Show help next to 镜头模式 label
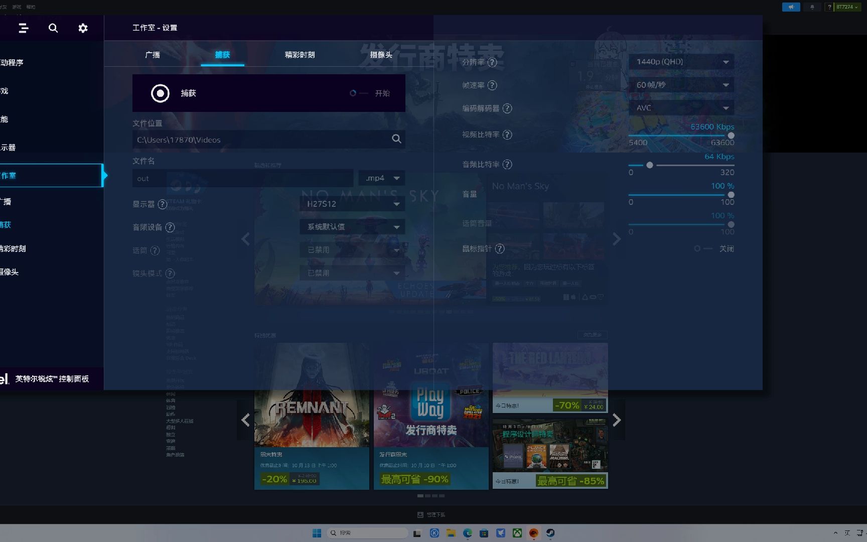The height and width of the screenshot is (542, 867). pyautogui.click(x=170, y=274)
